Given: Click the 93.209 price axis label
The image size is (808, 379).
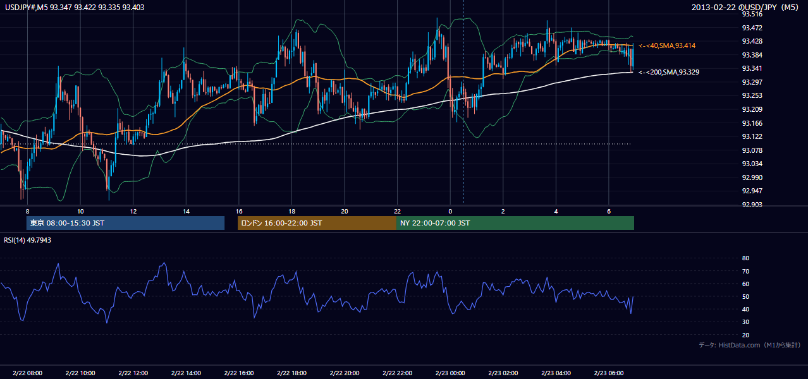Looking at the screenshot, I should point(752,109).
